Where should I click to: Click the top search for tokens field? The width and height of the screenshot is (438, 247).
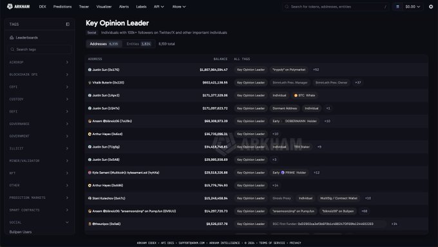(x=336, y=6)
